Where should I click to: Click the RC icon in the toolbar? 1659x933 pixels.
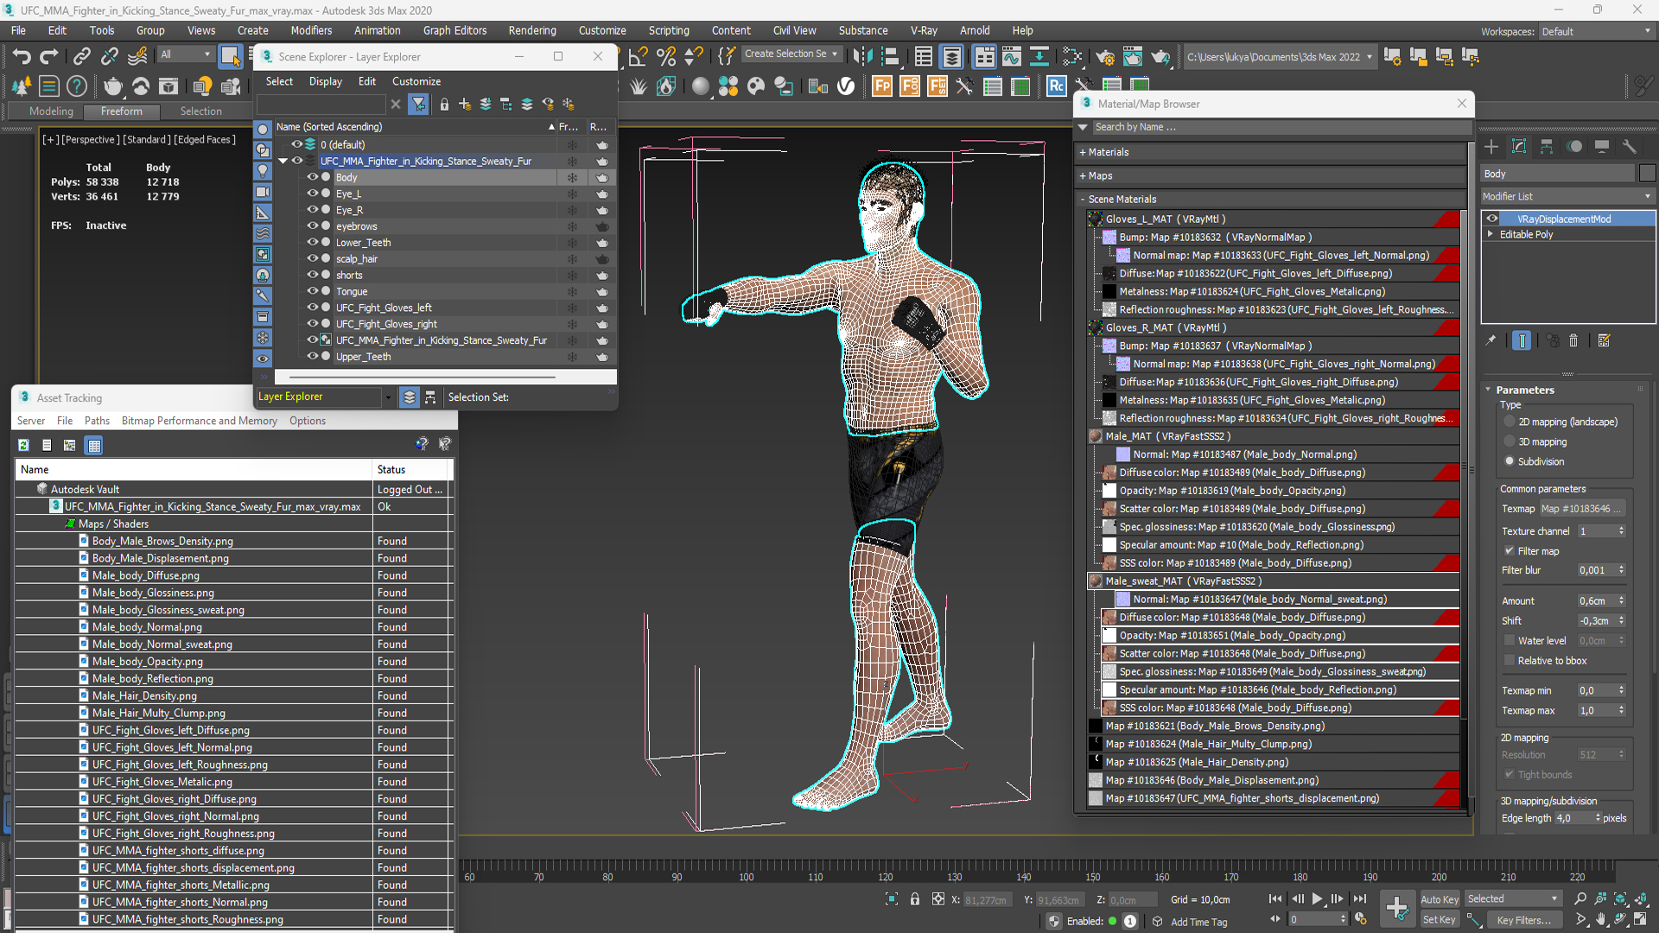[x=1056, y=86]
